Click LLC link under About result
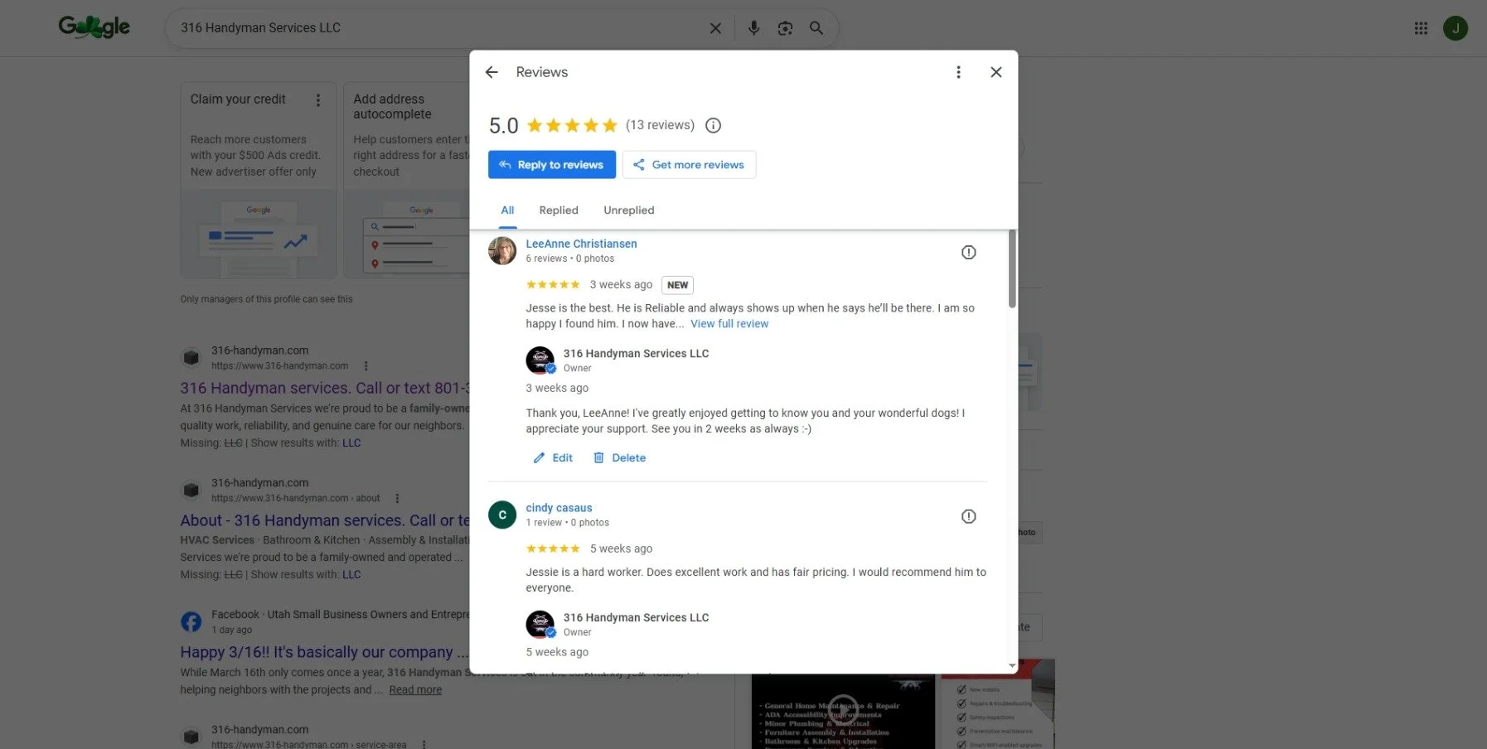The image size is (1487, 749). tap(351, 575)
